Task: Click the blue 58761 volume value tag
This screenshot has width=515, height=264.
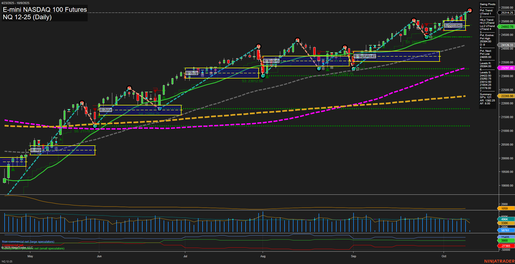Action: click(x=505, y=231)
